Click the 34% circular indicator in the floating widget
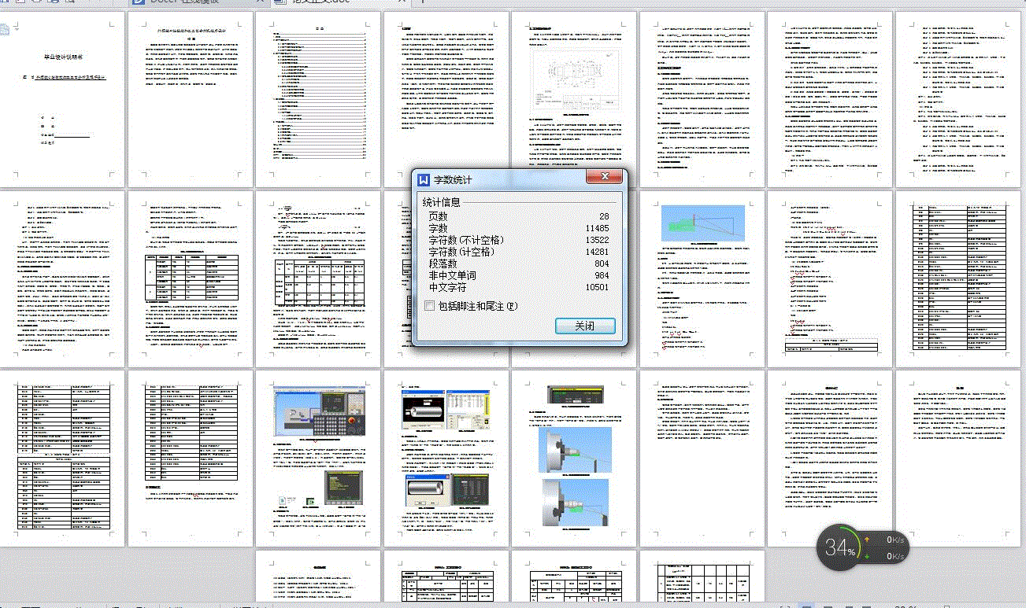Image resolution: width=1026 pixels, height=608 pixels. click(x=840, y=547)
